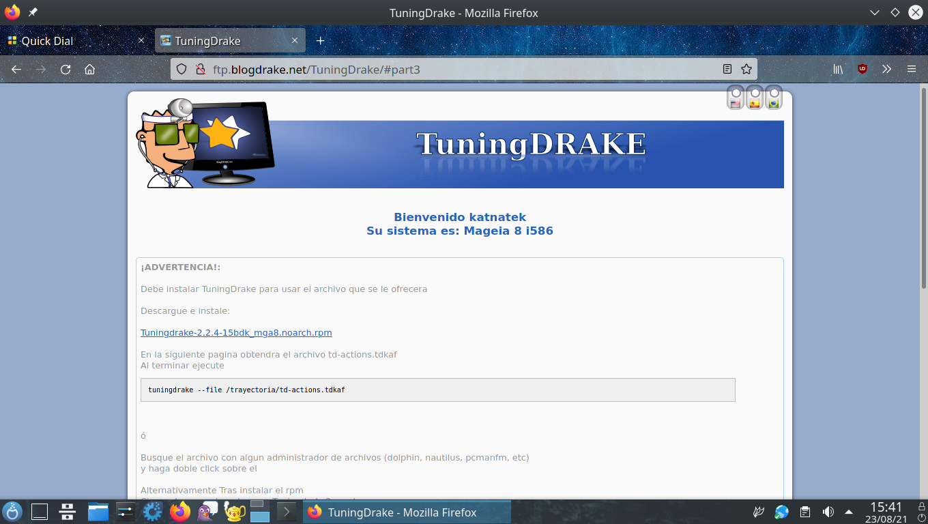This screenshot has width=928, height=524.
Task: Show insecure connection padlock info
Action: pos(201,69)
